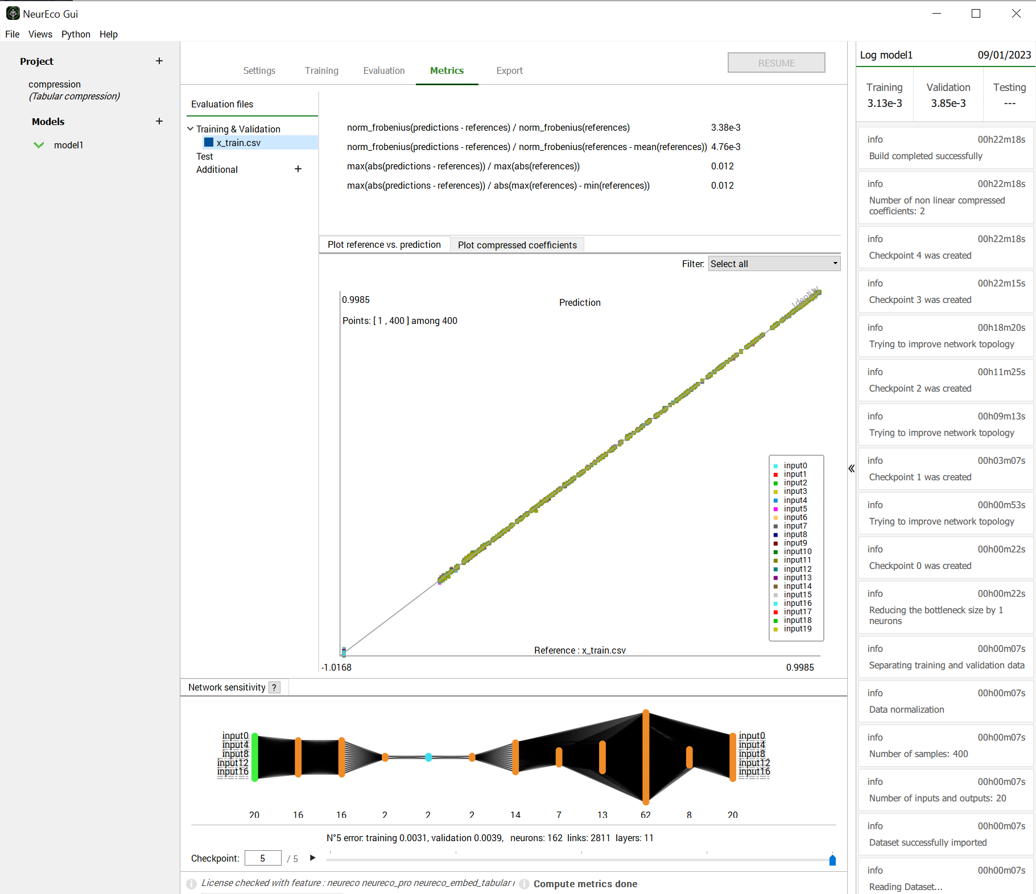Select the Additional evaluation files entry

point(217,169)
